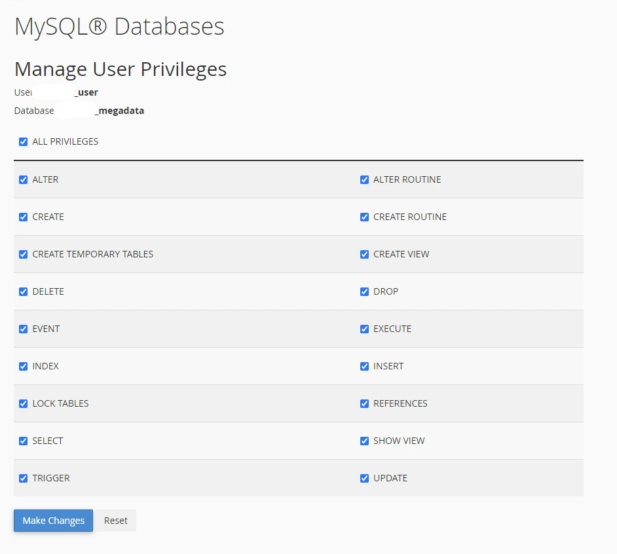Disable the LOCK TABLES privilege
This screenshot has width=617, height=554.
point(24,403)
